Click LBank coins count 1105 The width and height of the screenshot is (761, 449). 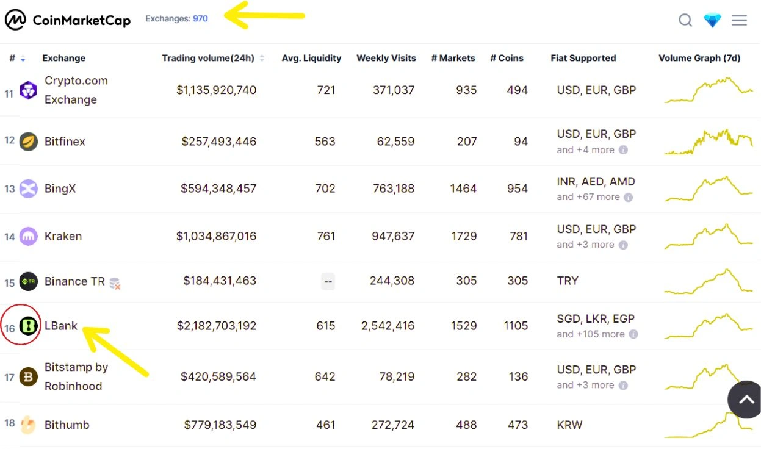point(516,326)
